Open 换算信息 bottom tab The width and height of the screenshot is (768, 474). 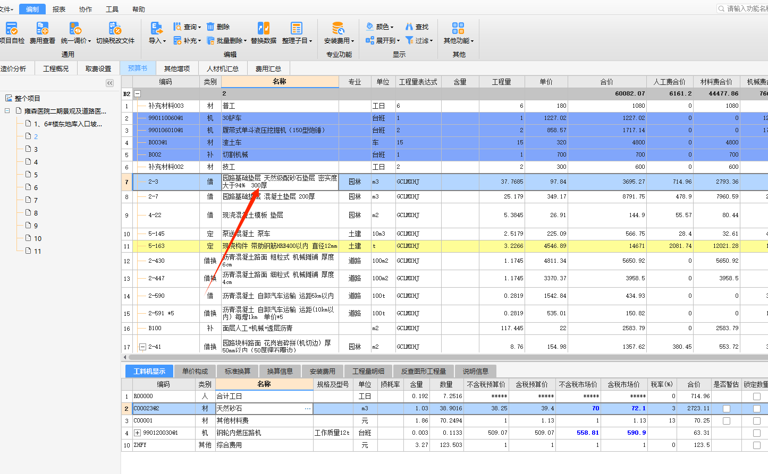coord(280,371)
